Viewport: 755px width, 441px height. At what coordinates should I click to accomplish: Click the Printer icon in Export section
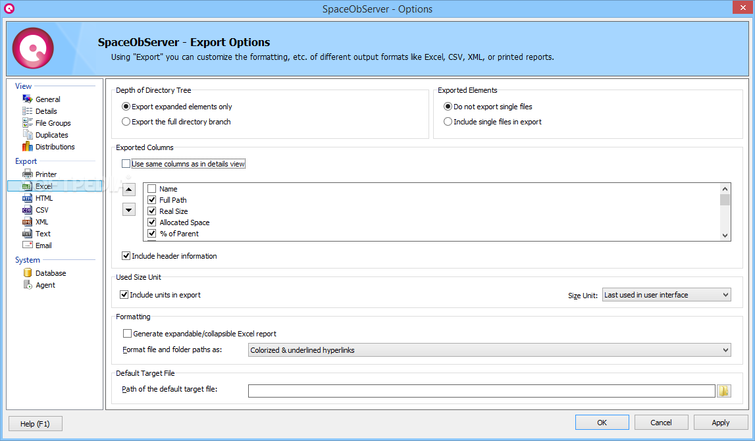click(27, 174)
